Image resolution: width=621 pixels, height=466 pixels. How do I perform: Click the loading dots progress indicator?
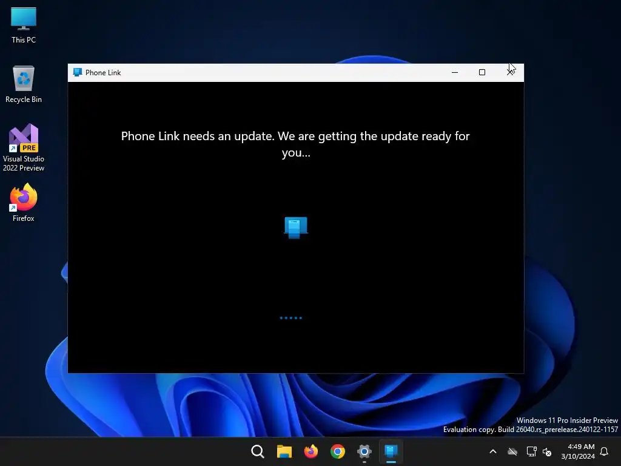(x=290, y=318)
